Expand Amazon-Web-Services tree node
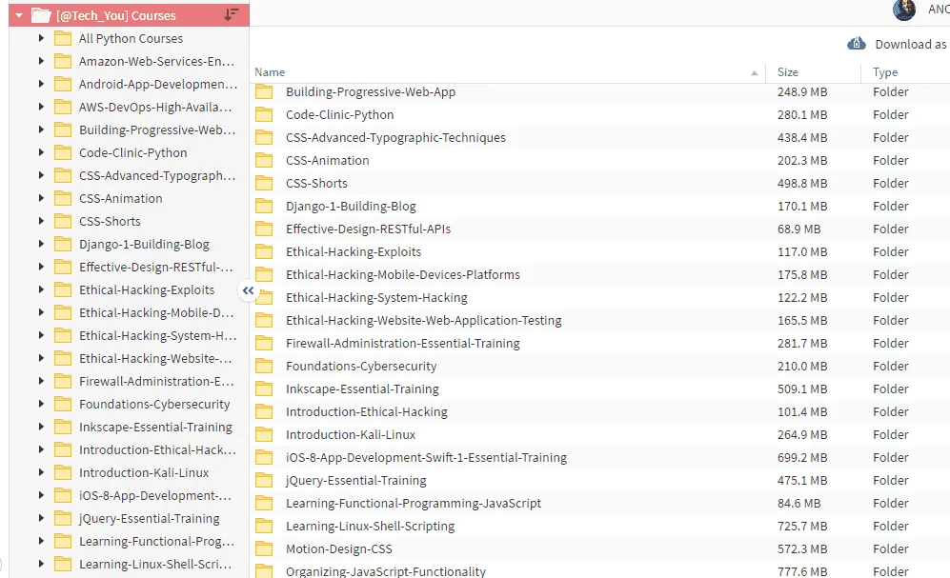 click(x=41, y=61)
